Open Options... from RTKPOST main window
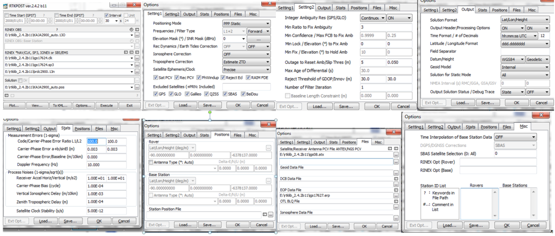The image size is (555, 236). [83, 105]
